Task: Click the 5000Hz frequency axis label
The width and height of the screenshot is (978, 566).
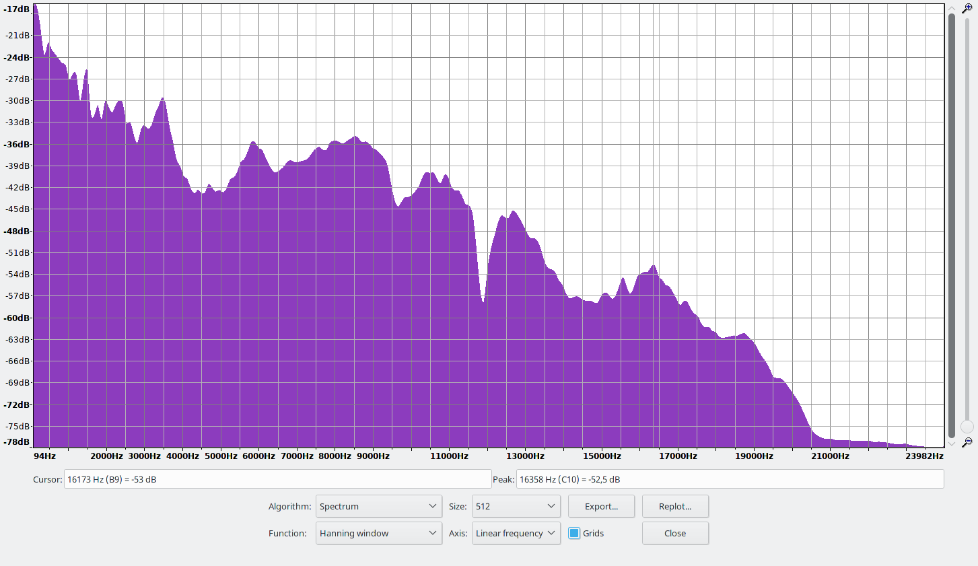Action: [221, 456]
